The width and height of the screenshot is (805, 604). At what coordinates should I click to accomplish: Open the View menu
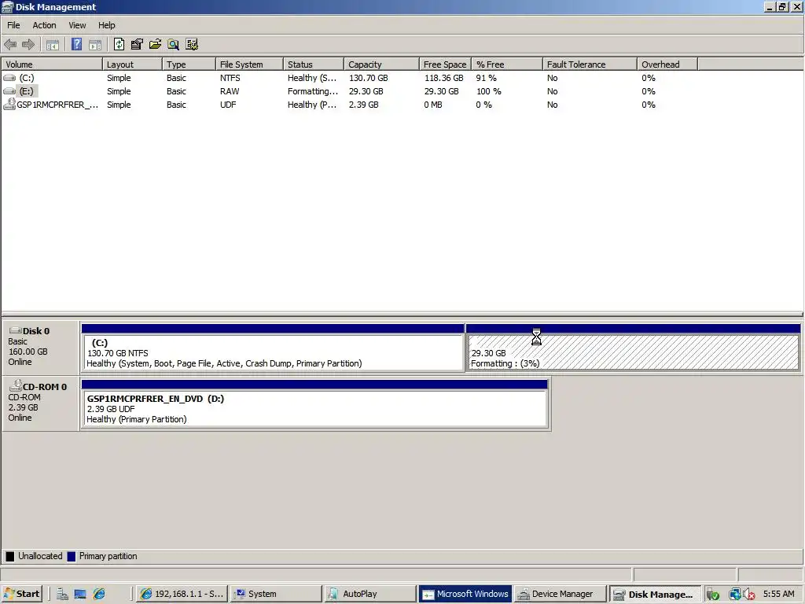pyautogui.click(x=78, y=25)
